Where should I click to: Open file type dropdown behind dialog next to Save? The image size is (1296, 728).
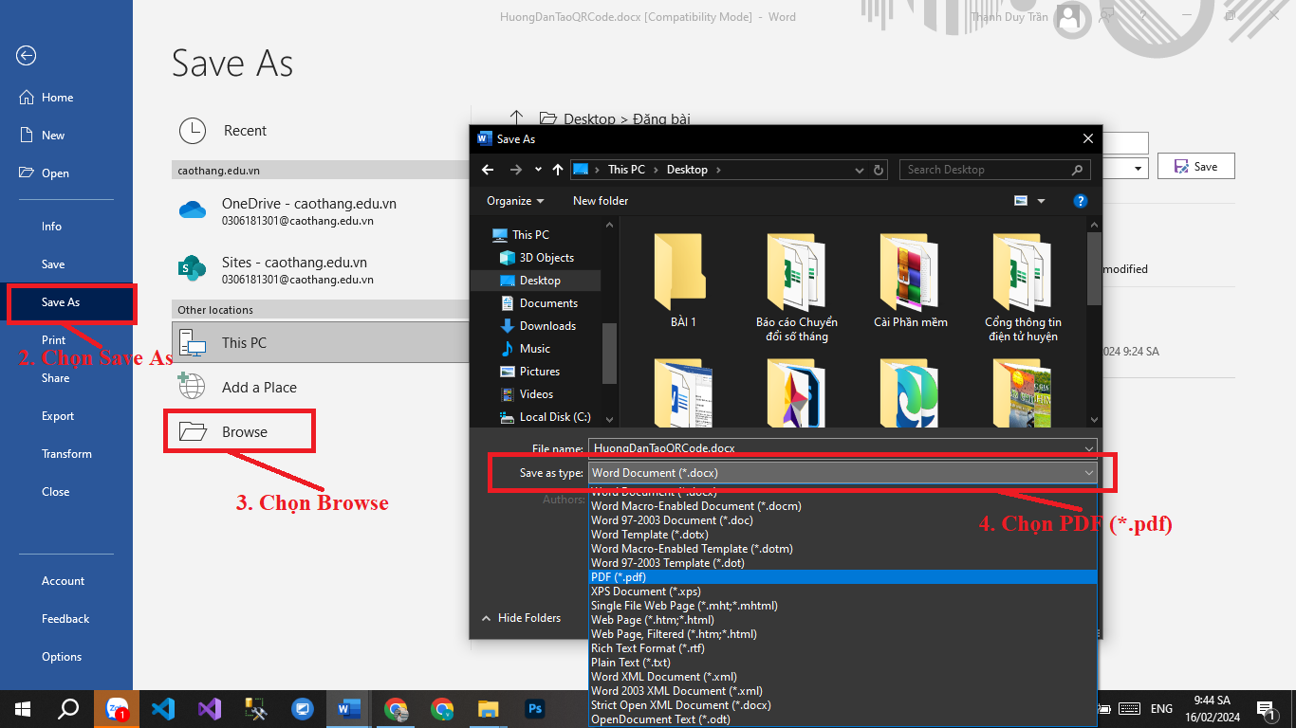click(1139, 168)
